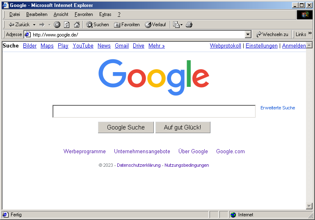
Task: Open the Extras menu
Action: [105, 14]
